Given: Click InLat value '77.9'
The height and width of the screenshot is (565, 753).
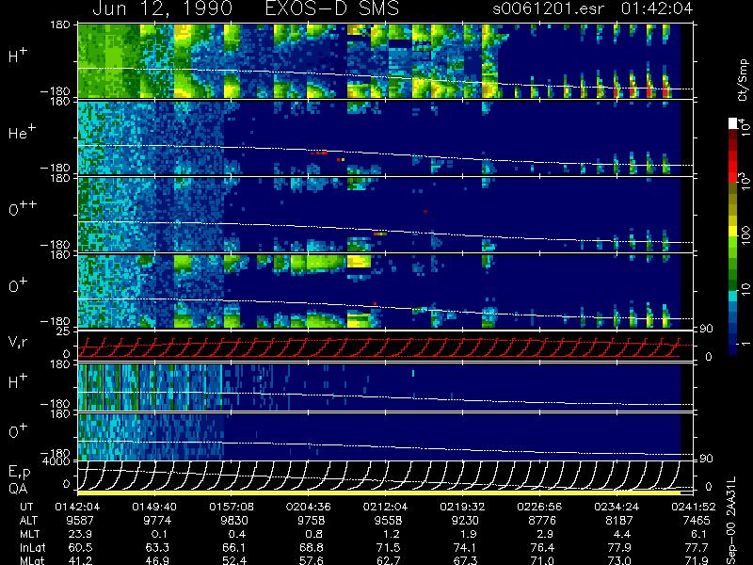Looking at the screenshot, I should pyautogui.click(x=619, y=547).
